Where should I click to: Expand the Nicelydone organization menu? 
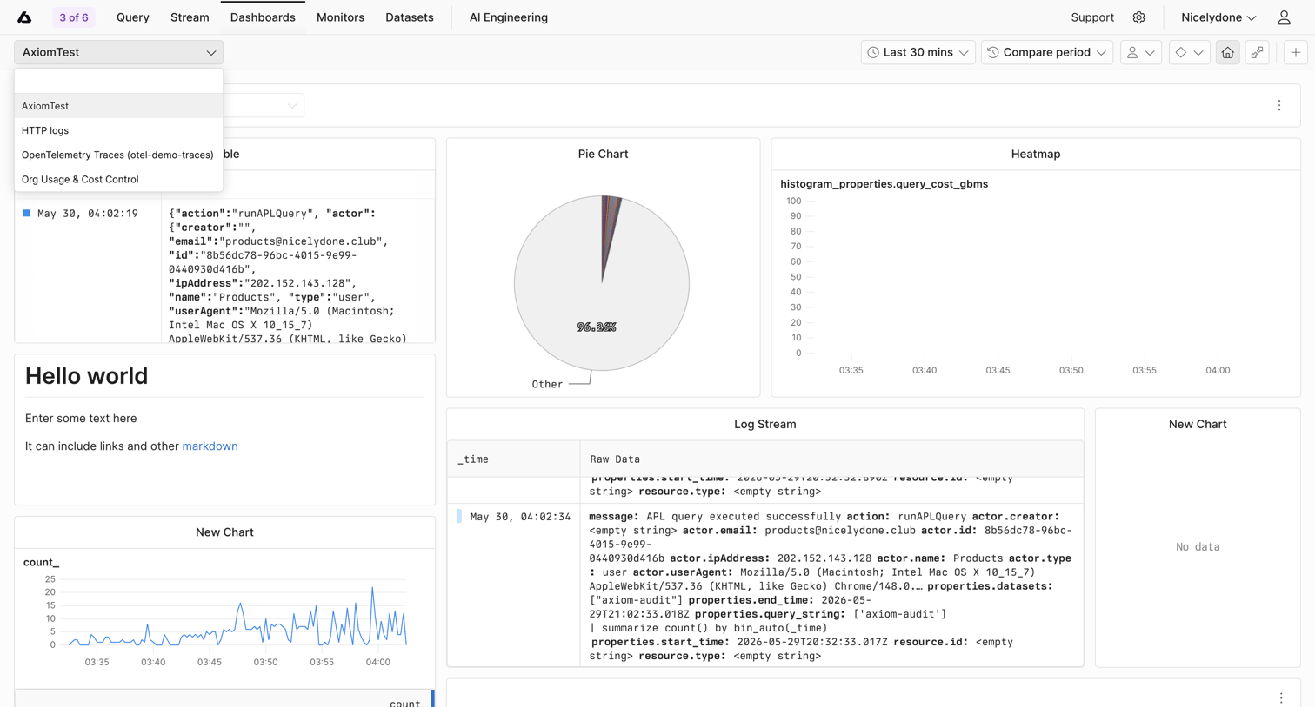click(1218, 17)
